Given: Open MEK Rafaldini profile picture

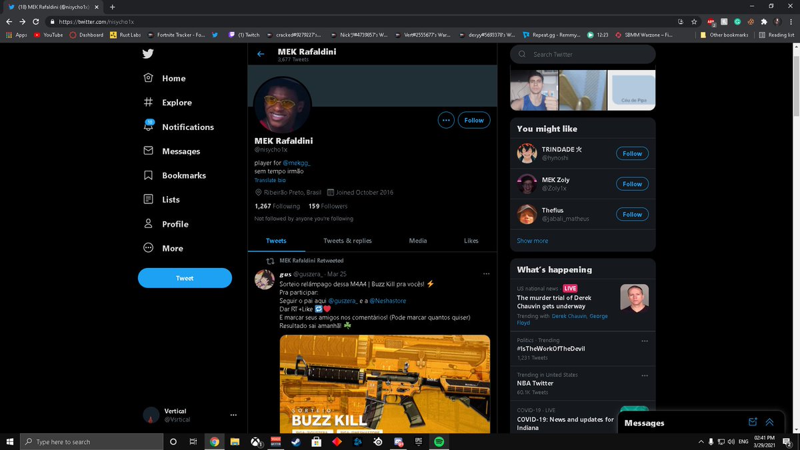Looking at the screenshot, I should click(x=283, y=105).
